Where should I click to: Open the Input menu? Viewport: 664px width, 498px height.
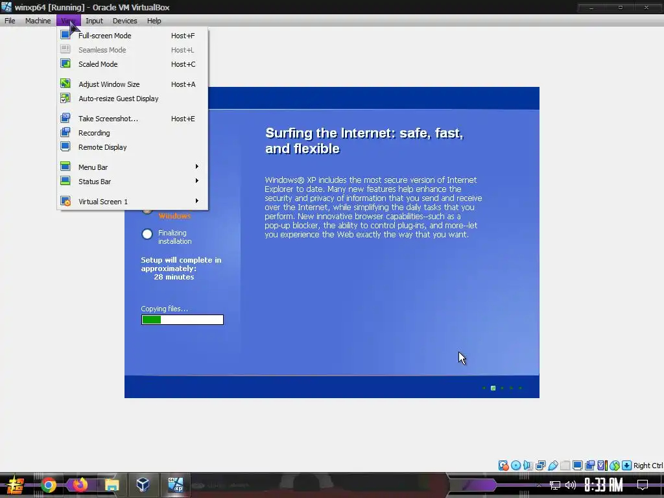pyautogui.click(x=94, y=21)
